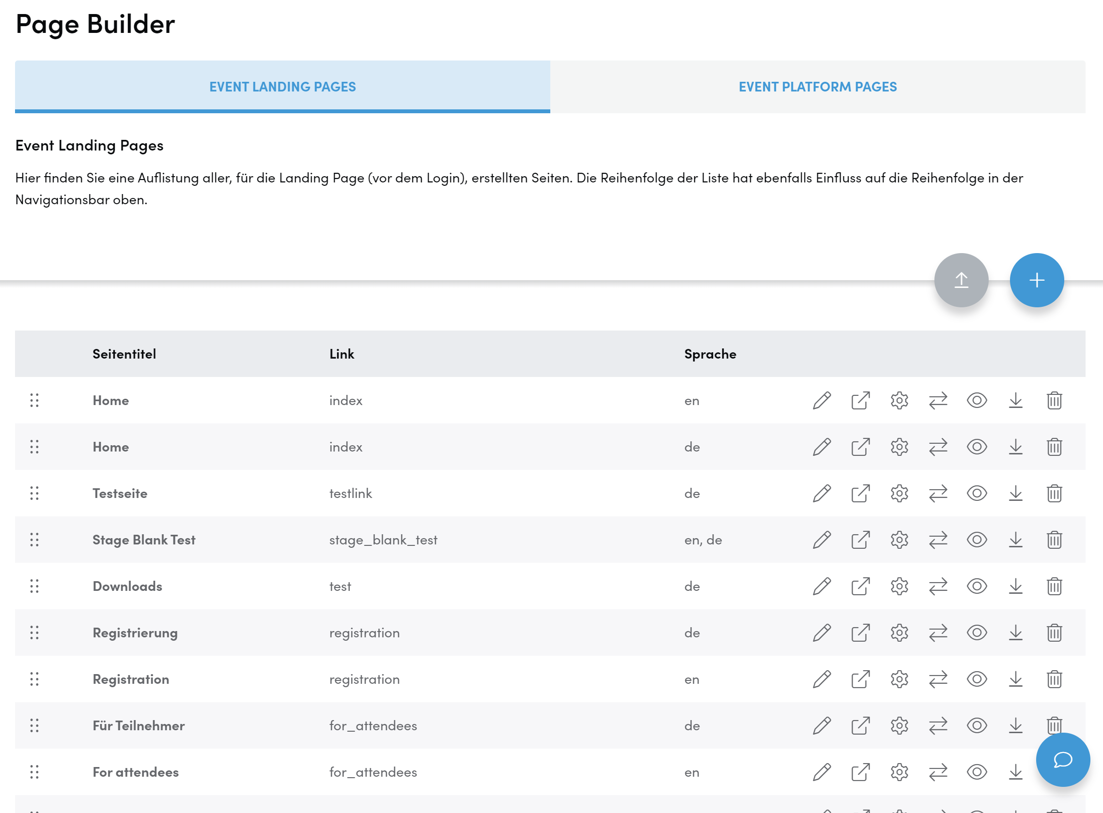Toggle visibility of the Downloads page

(x=977, y=586)
